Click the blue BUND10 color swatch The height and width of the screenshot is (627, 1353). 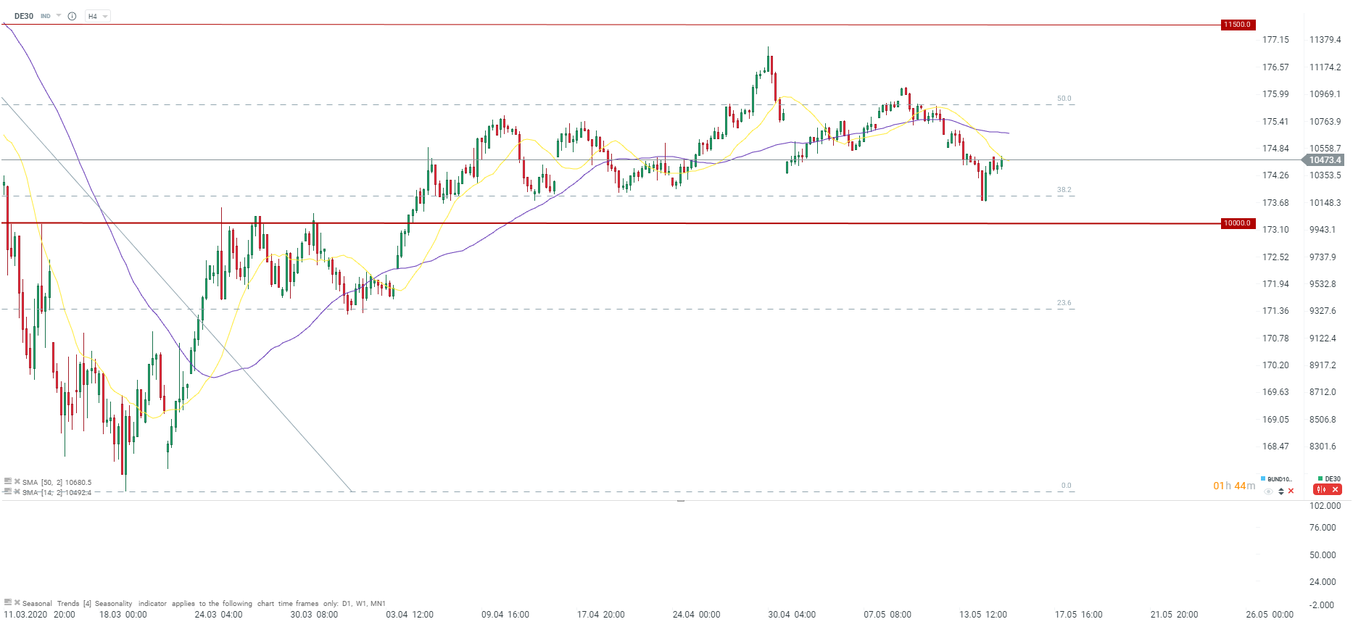coord(1263,478)
